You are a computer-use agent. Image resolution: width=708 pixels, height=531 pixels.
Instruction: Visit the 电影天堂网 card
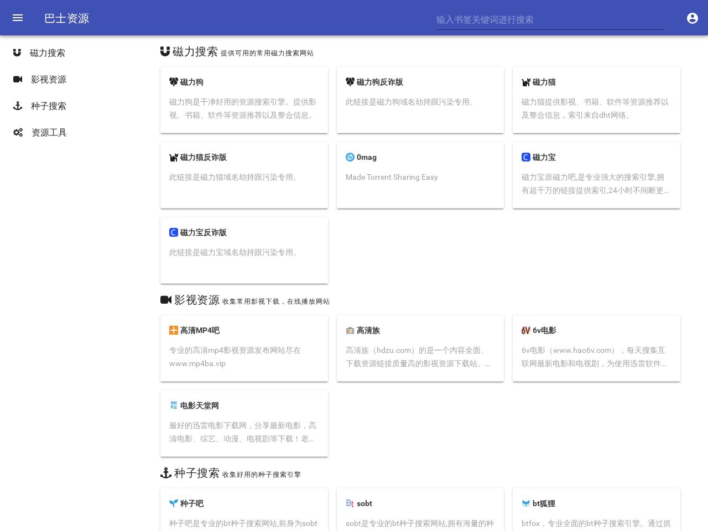coord(244,423)
